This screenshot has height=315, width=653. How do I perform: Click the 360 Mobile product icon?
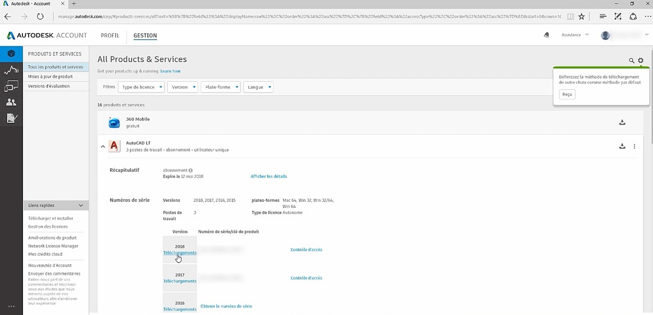pos(114,123)
